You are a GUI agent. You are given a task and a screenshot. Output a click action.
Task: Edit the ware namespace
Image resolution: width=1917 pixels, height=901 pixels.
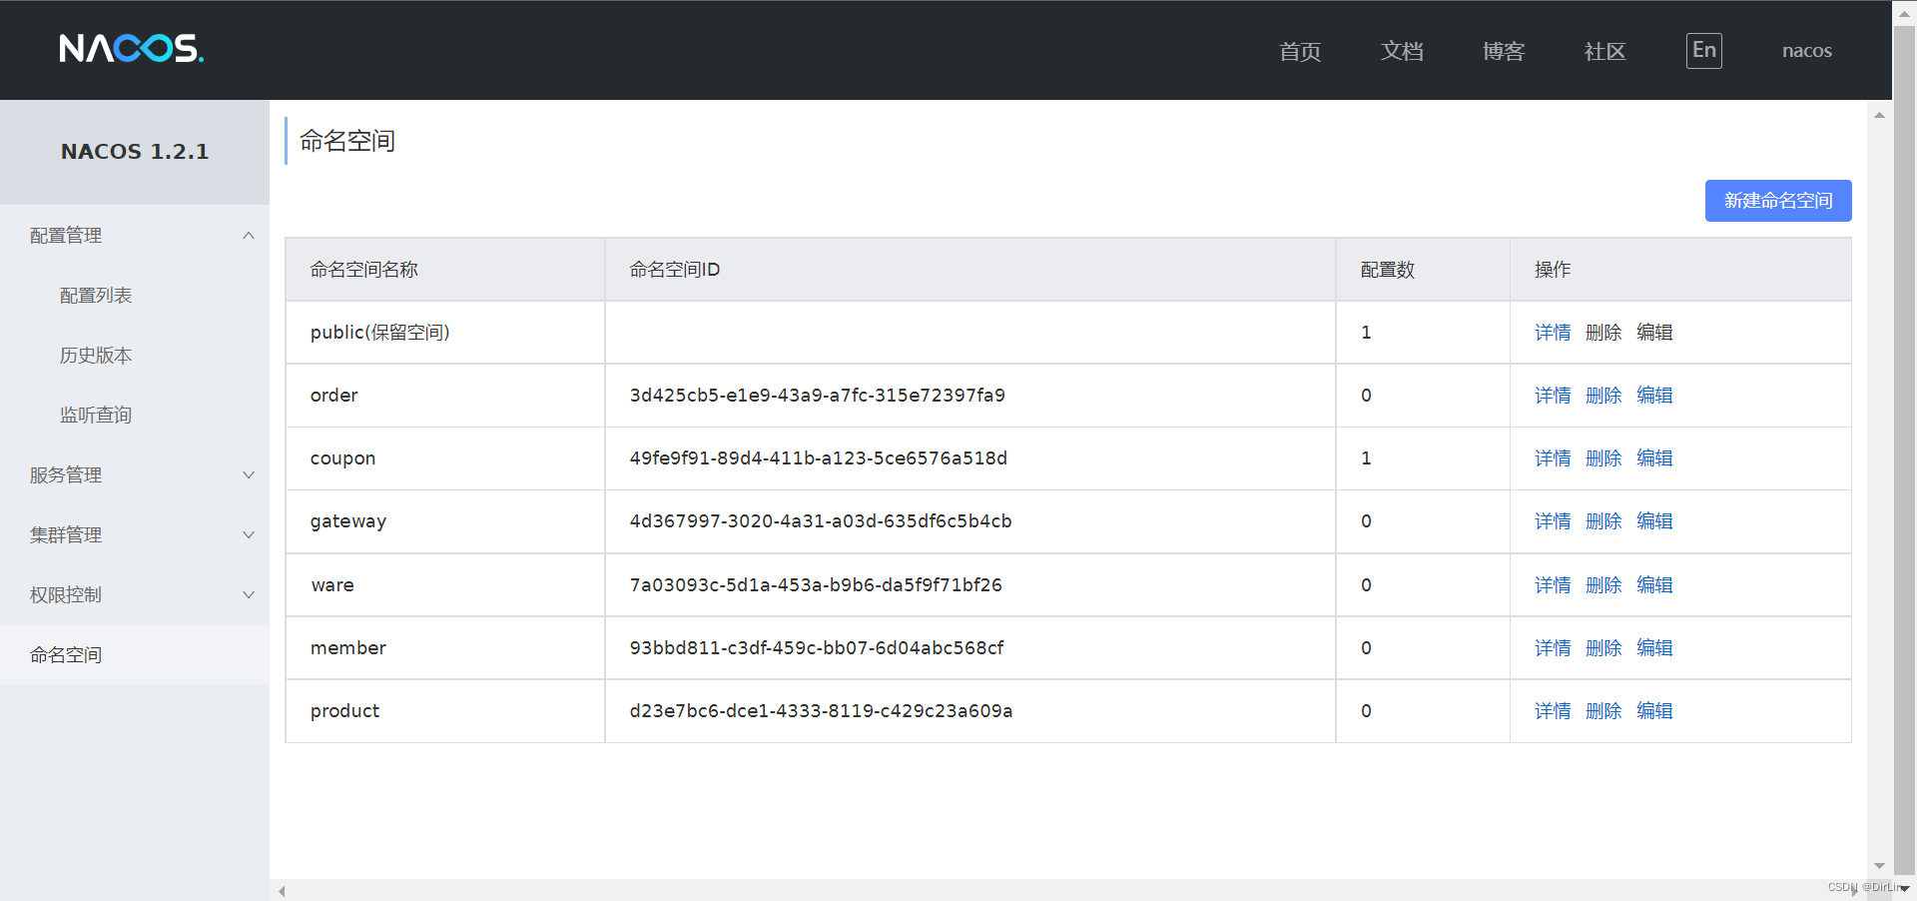click(x=1654, y=585)
